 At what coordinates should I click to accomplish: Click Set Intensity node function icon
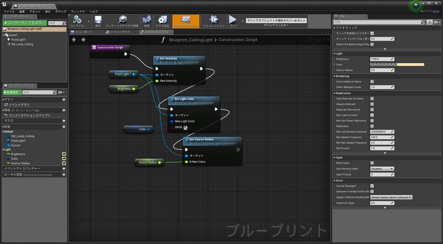click(x=157, y=59)
